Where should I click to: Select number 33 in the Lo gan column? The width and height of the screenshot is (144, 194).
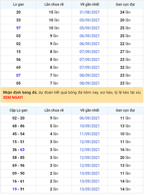pos(18,20)
